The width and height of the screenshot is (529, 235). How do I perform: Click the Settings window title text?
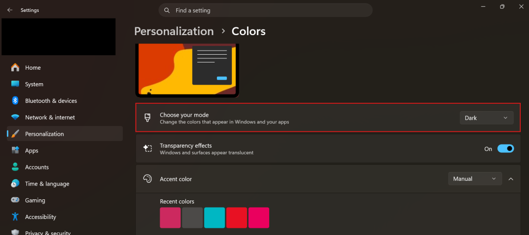click(29, 10)
